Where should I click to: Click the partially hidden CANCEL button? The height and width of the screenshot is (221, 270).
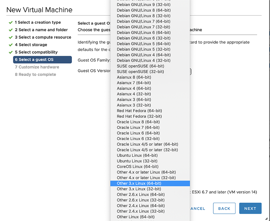198,208
